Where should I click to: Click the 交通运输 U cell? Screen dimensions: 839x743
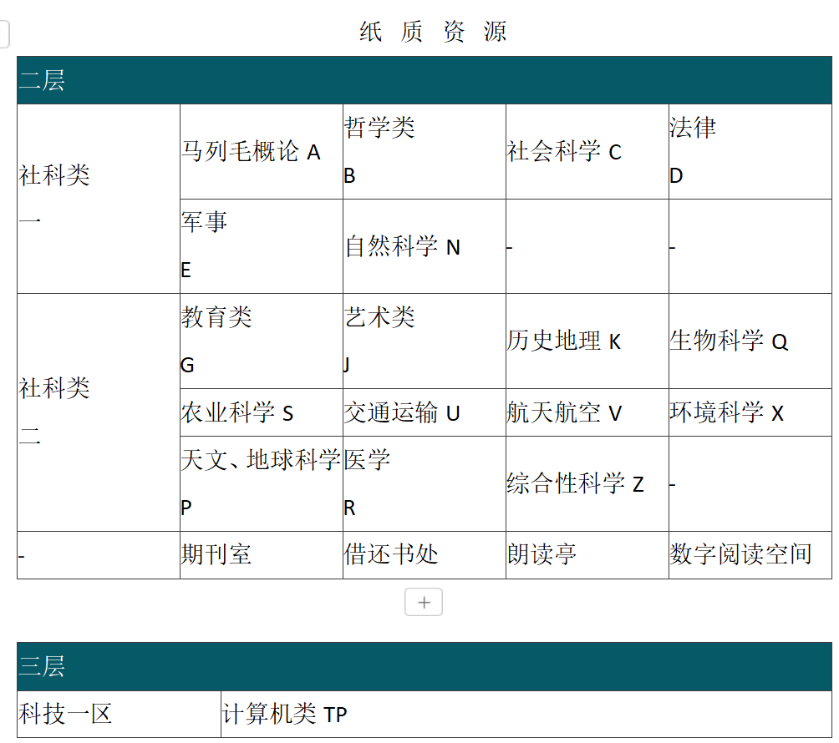click(403, 412)
